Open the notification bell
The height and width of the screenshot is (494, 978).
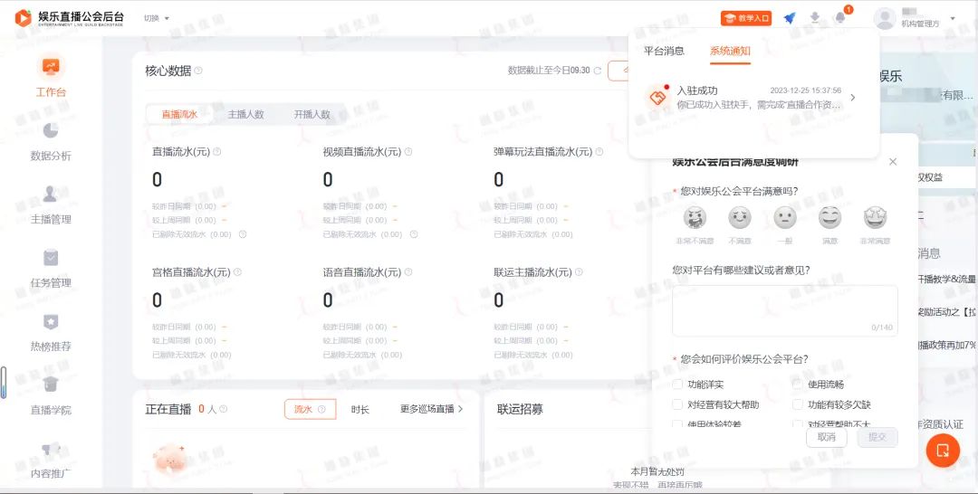coord(840,17)
